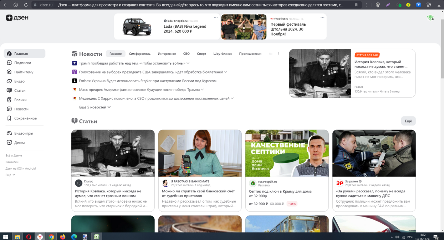444x240 pixels.
Task: Open Вакансии link in sidebar footer
Action: coord(12,162)
